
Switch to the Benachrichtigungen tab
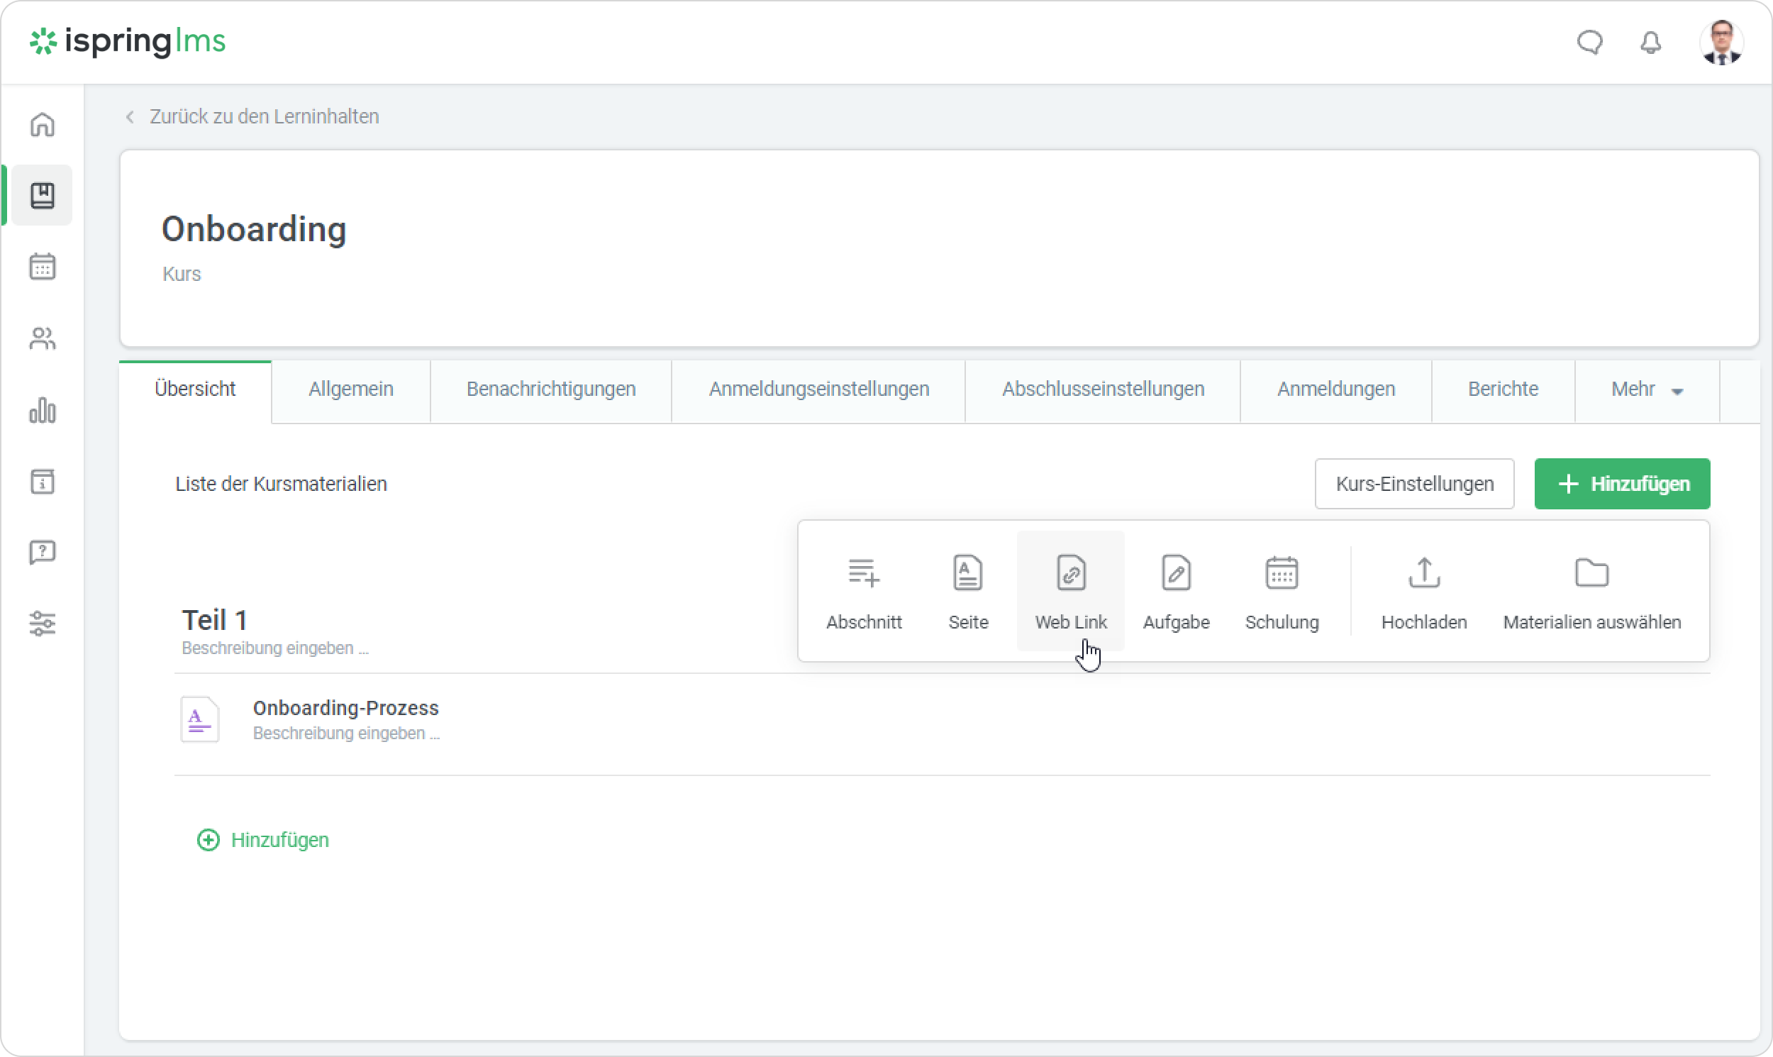550,389
